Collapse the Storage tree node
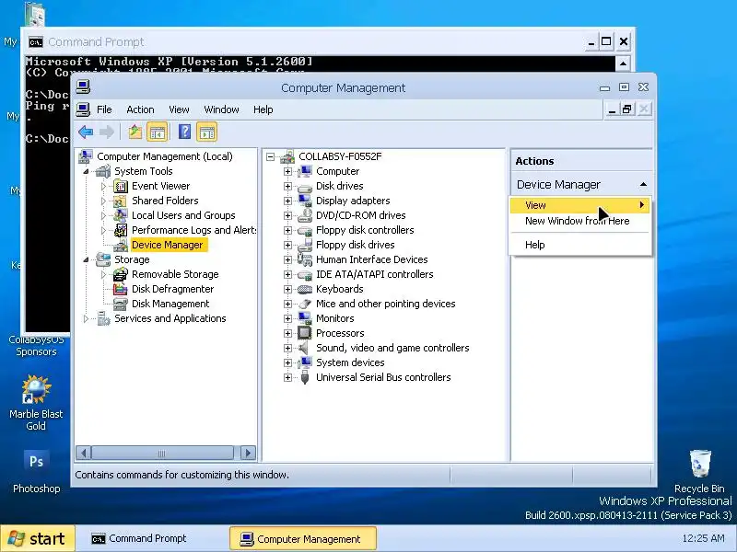 coord(86,260)
